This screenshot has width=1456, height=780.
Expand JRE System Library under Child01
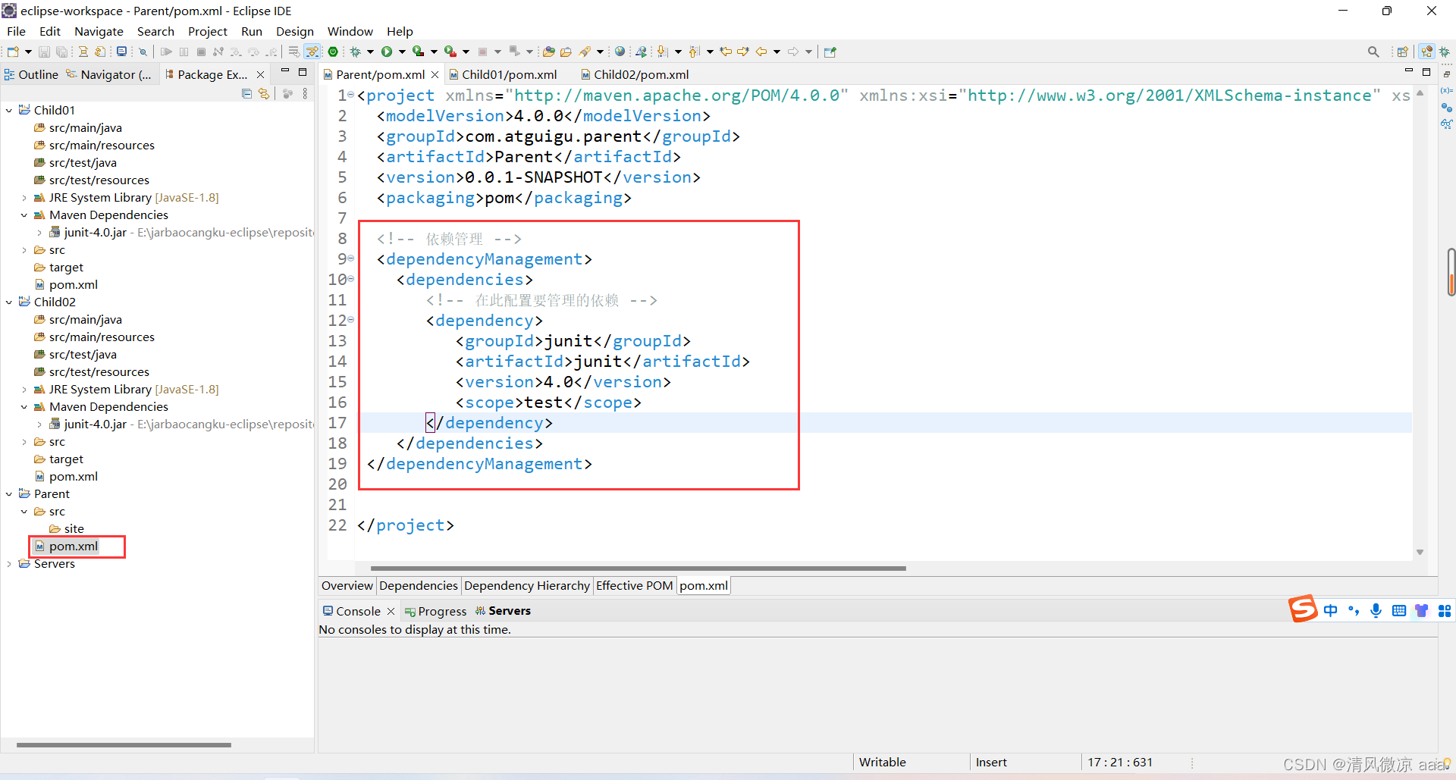click(x=24, y=198)
